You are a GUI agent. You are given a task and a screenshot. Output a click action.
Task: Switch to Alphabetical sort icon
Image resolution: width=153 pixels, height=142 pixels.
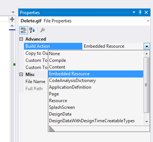[x=32, y=30]
